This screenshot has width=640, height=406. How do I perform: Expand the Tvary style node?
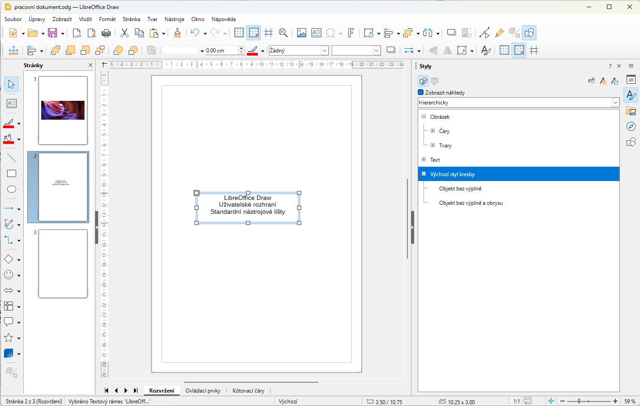[432, 145]
